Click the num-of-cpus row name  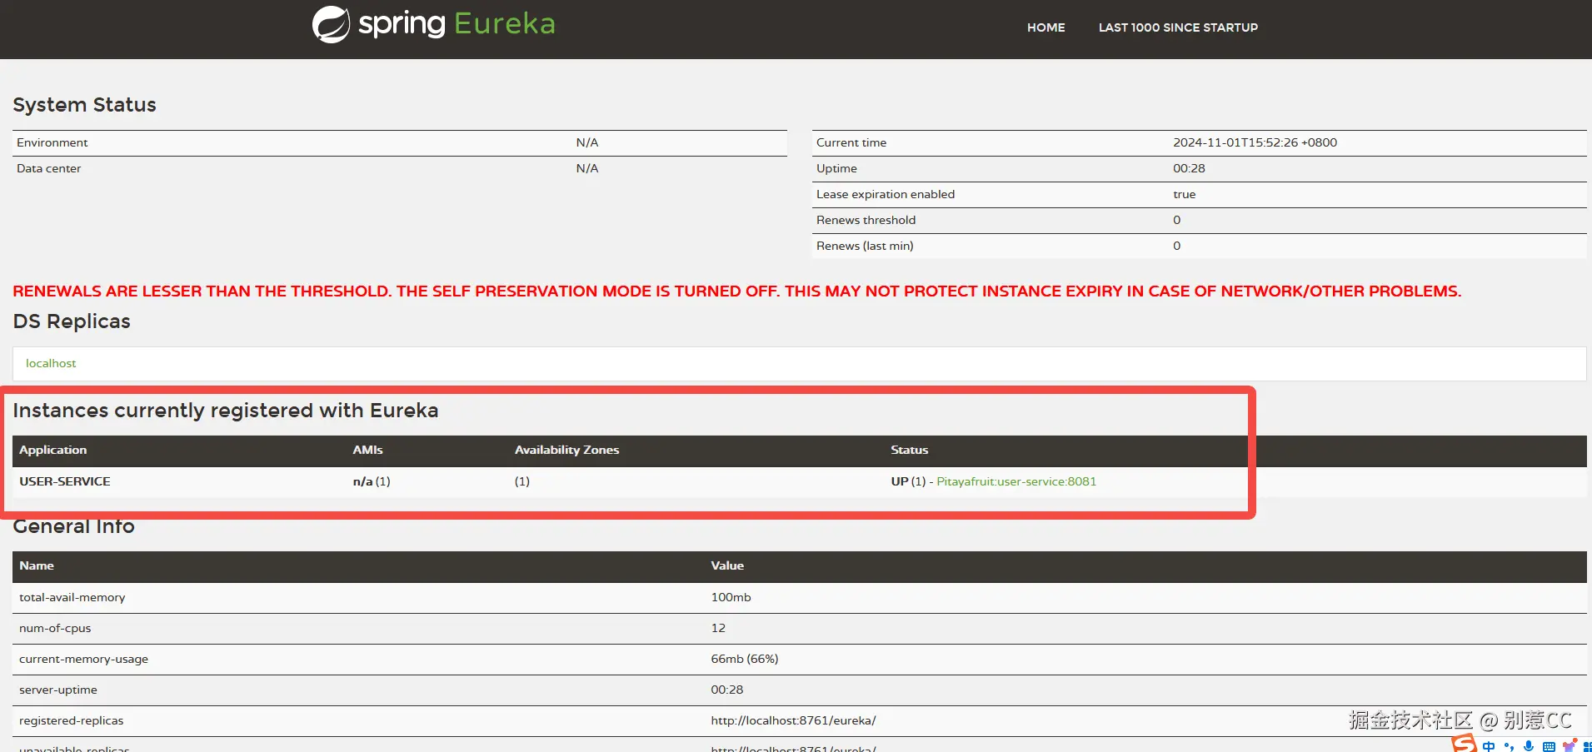click(55, 628)
